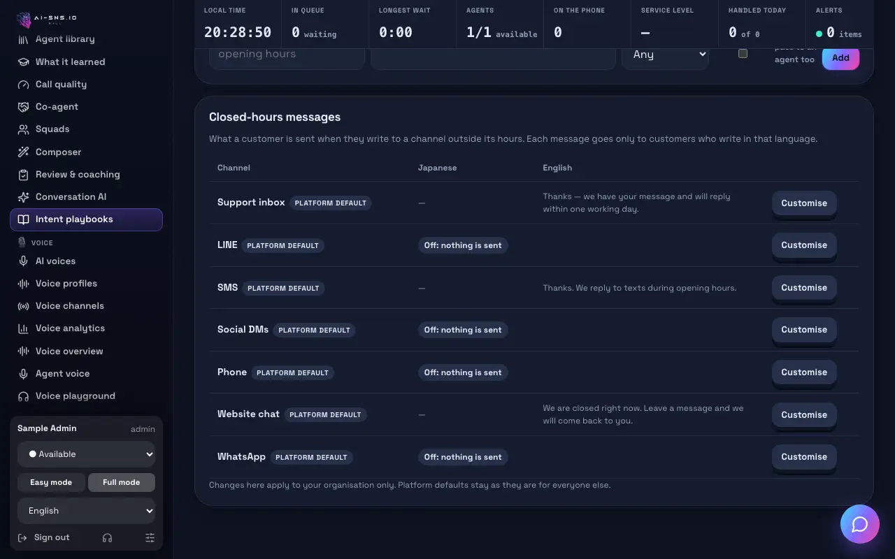This screenshot has width=895, height=559.
Task: Click the headset icon beside Sign out
Action: click(x=107, y=537)
